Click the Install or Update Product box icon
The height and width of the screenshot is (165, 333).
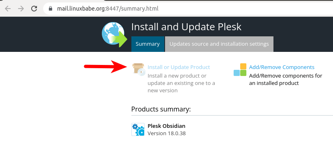coord(138,69)
